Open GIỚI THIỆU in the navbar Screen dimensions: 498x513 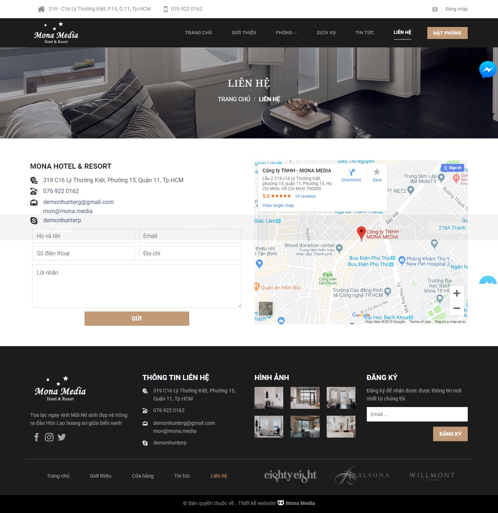tap(244, 33)
